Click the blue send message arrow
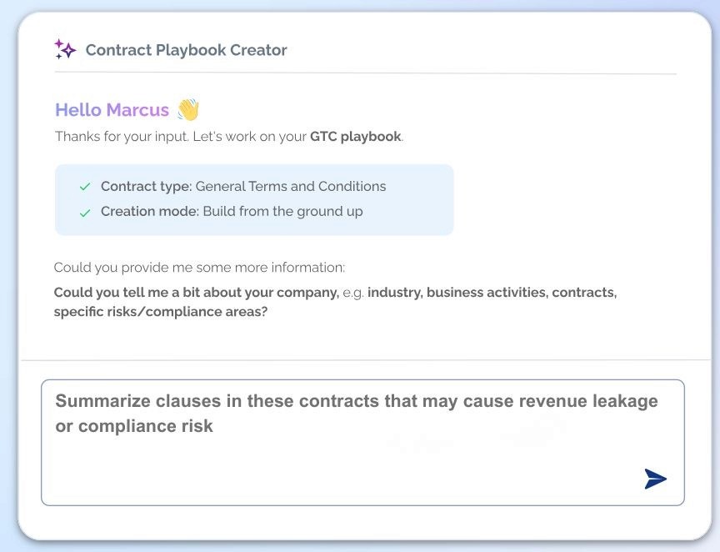 [x=657, y=479]
